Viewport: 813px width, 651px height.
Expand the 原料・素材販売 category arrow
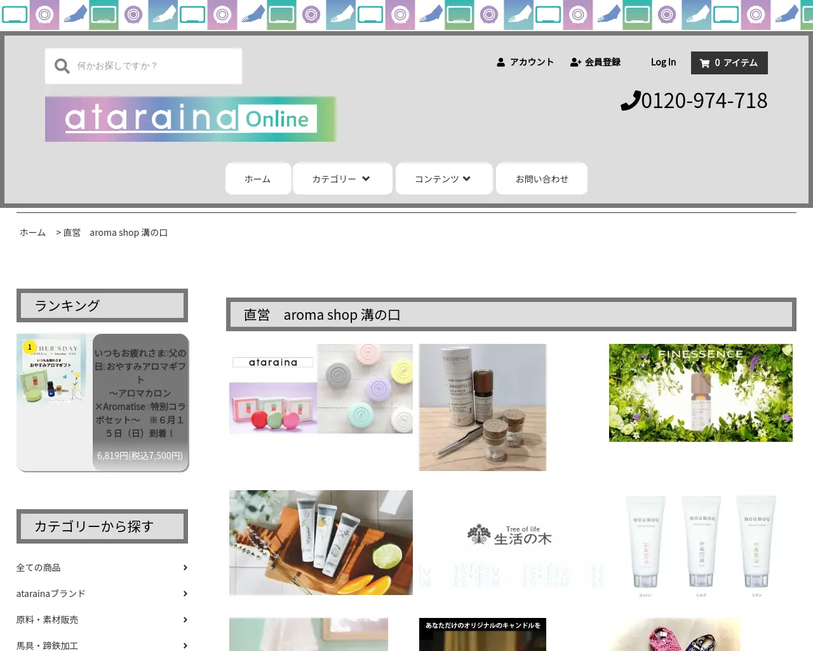pyautogui.click(x=185, y=619)
